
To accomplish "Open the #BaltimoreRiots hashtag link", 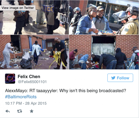I will pos(21,97).
